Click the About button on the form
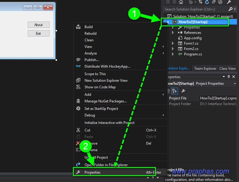 pos(39,25)
